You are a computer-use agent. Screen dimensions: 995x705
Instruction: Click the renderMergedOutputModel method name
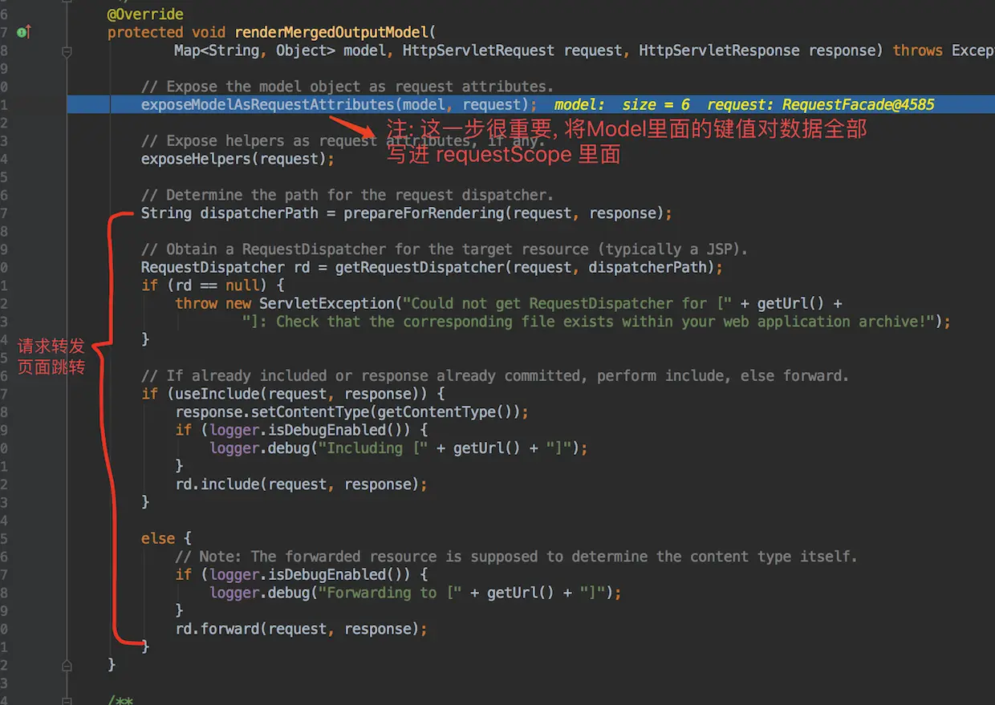click(331, 32)
